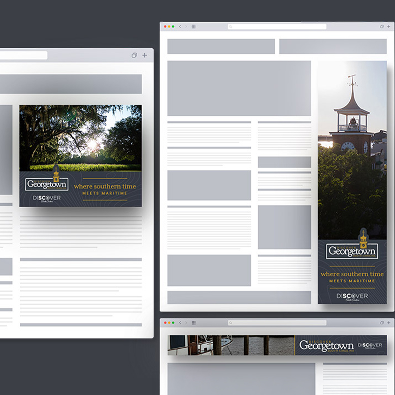Click Discover logo in square ad

(47, 198)
